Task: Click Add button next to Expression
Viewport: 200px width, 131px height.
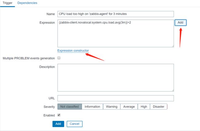Action: coord(181,22)
